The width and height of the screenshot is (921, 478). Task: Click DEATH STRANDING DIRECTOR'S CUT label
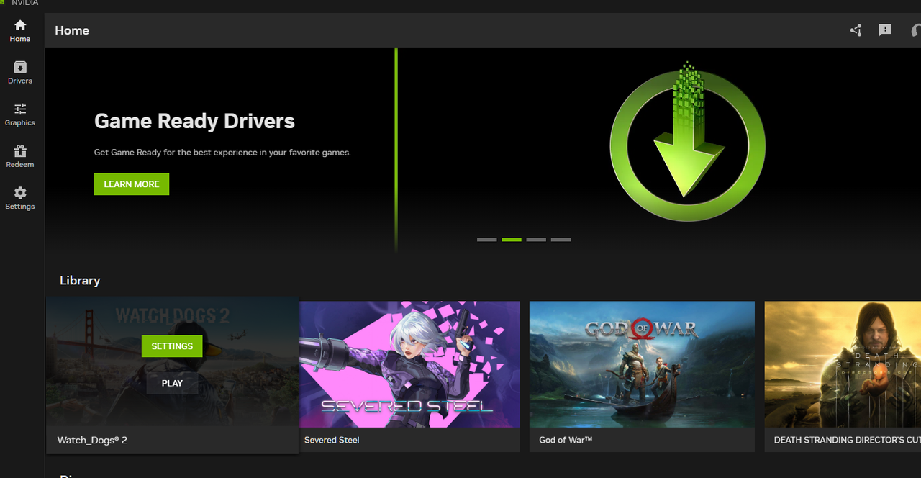point(847,440)
